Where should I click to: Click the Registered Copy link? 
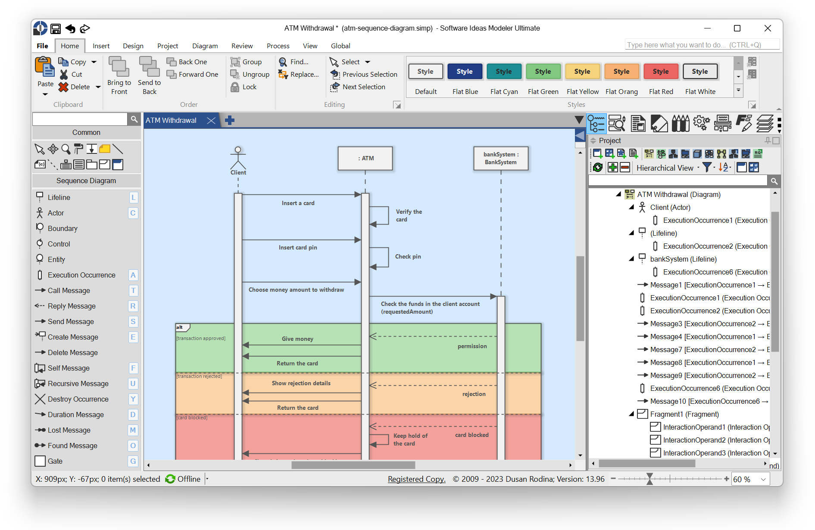[416, 479]
